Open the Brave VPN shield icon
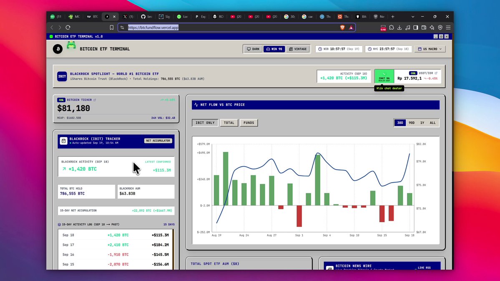The image size is (500, 281). [x=440, y=28]
